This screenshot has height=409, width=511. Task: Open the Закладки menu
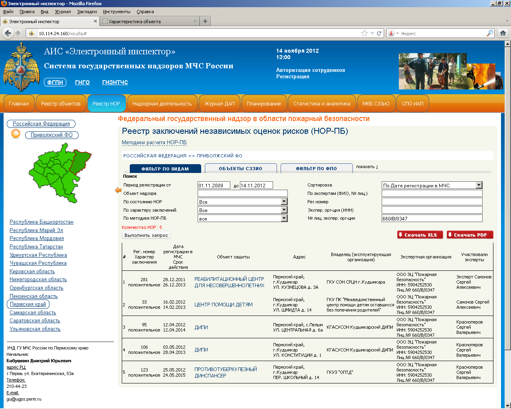87,12
